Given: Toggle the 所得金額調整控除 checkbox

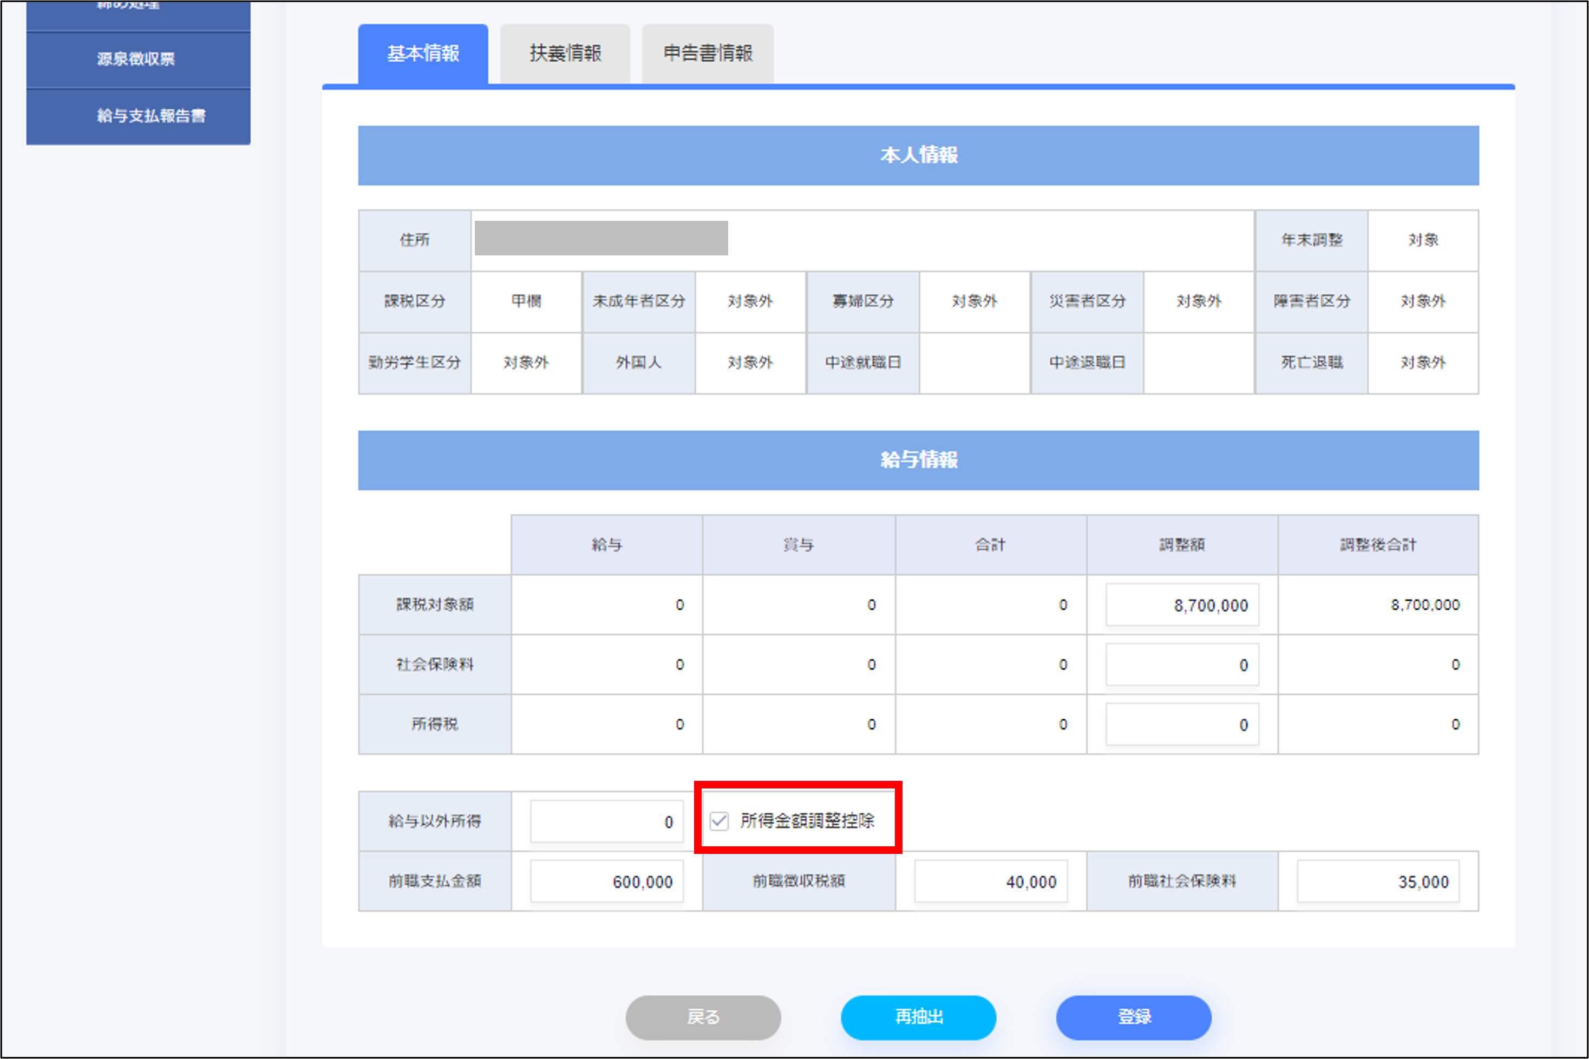Looking at the screenshot, I should click(720, 821).
